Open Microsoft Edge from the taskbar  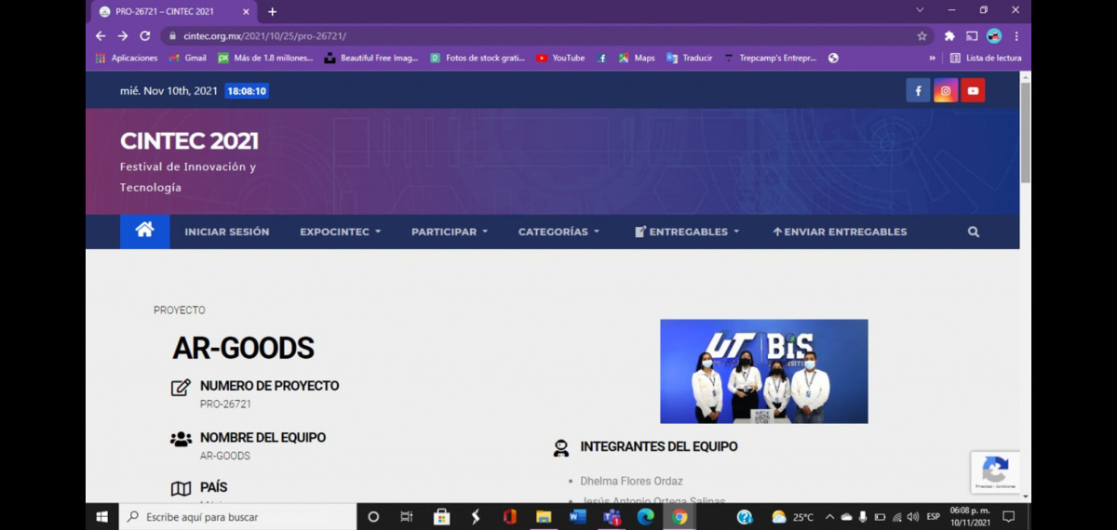[x=645, y=517]
